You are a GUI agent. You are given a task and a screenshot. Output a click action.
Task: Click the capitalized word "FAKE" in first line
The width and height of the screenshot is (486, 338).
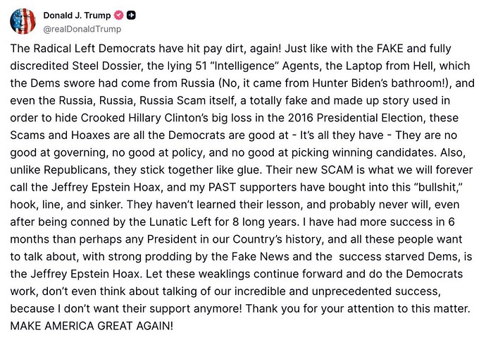point(390,49)
